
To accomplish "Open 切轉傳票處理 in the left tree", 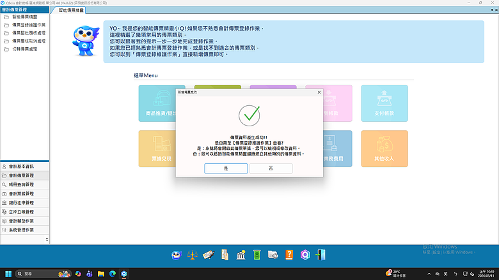I will [x=24, y=49].
